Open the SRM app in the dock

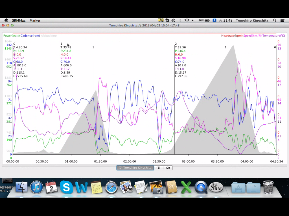[x=216, y=187]
